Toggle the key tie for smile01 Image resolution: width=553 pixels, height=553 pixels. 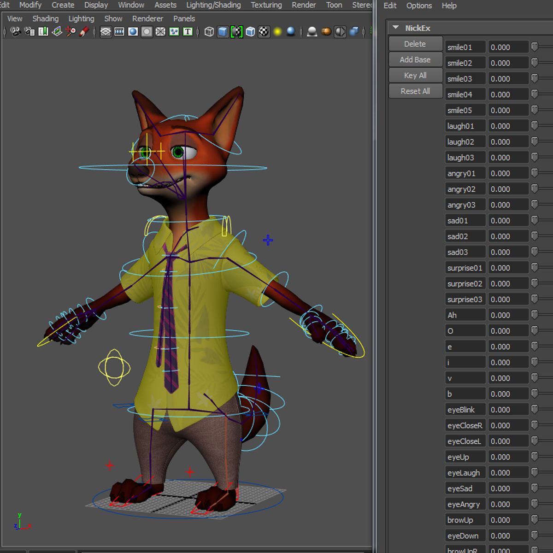click(535, 47)
